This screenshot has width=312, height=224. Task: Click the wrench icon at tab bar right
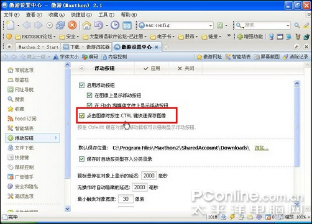(297, 47)
